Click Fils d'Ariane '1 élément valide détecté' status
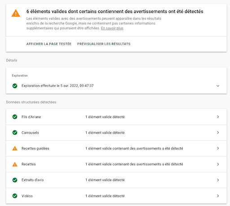Viewport: 230px width, 206px height. click(x=105, y=117)
